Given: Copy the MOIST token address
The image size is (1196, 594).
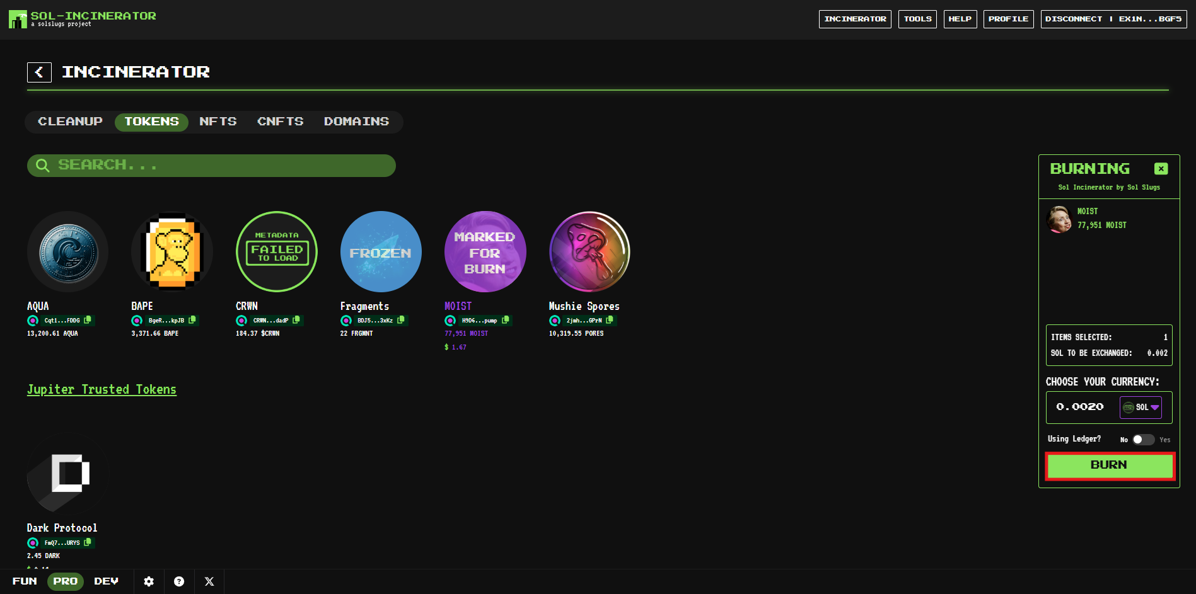Looking at the screenshot, I should coord(505,320).
